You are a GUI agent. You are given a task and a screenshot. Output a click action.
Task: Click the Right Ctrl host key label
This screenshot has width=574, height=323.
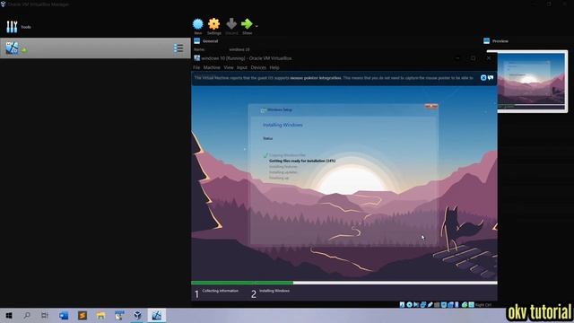pyautogui.click(x=483, y=305)
